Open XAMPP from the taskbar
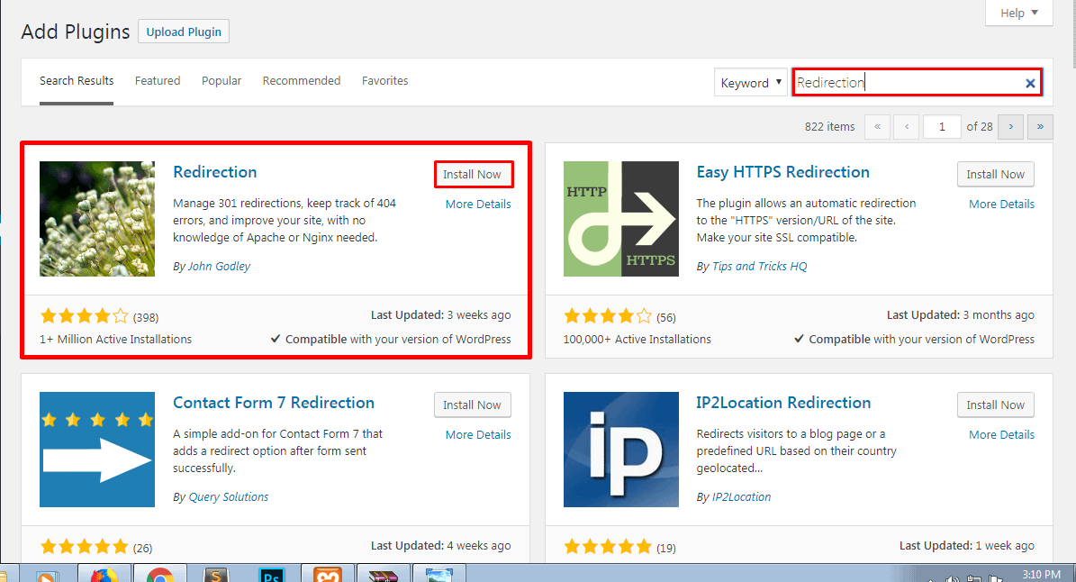This screenshot has height=582, width=1076. click(328, 574)
